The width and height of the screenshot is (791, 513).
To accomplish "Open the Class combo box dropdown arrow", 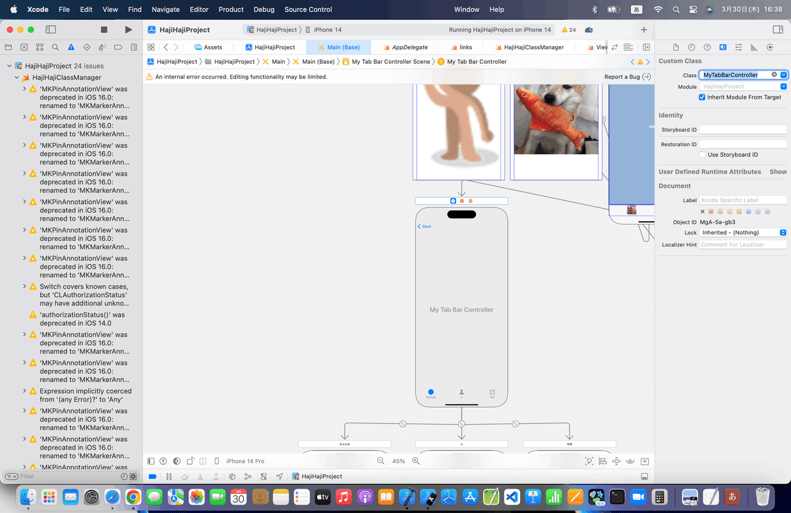I will pyautogui.click(x=783, y=75).
